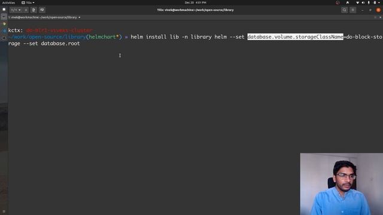This screenshot has height=215, width=383.
Task: Minimize the Tilix window
Action: (363, 10)
